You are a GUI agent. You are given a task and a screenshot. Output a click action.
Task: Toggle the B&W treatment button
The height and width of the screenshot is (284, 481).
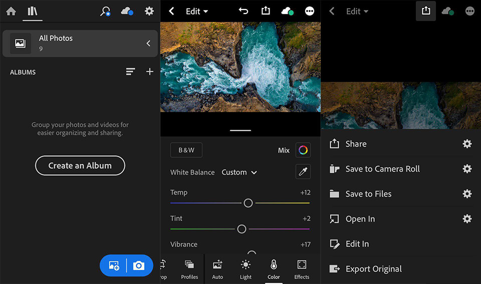pos(186,150)
